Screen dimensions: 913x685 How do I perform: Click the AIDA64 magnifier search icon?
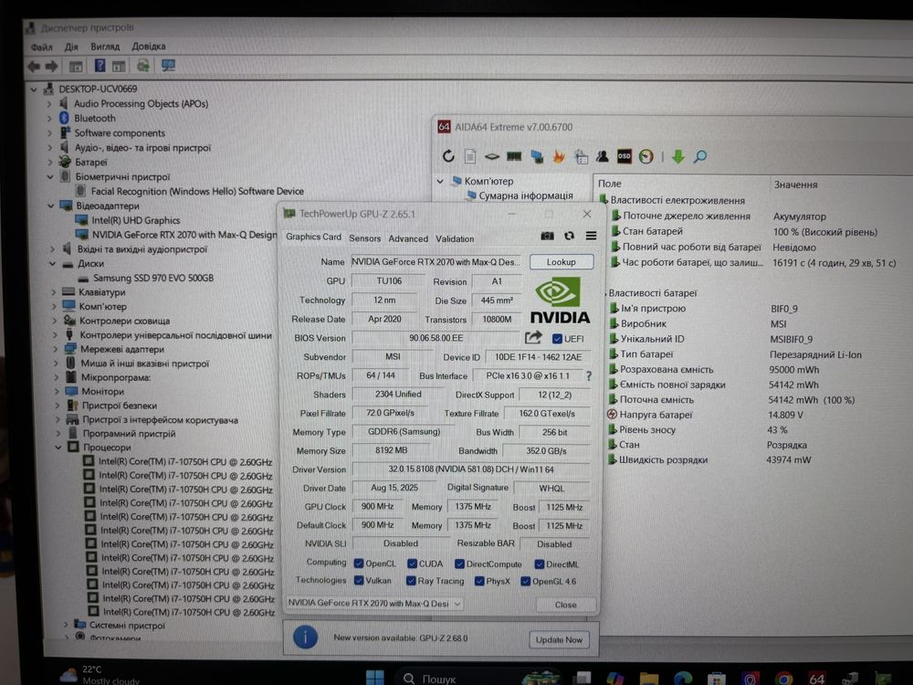coord(700,156)
